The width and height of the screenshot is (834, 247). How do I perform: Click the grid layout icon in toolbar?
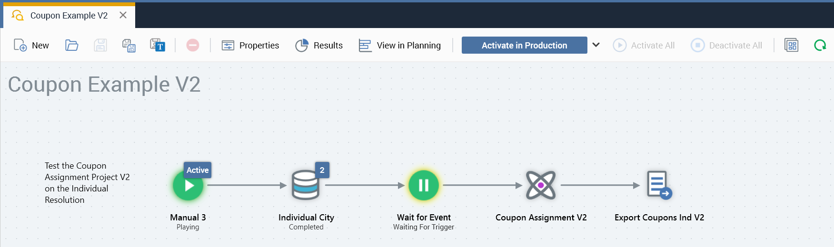(791, 45)
